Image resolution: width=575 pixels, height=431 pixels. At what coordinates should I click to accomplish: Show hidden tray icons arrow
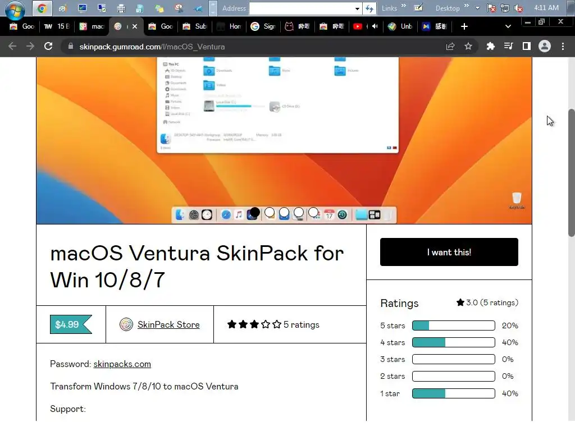[477, 8]
